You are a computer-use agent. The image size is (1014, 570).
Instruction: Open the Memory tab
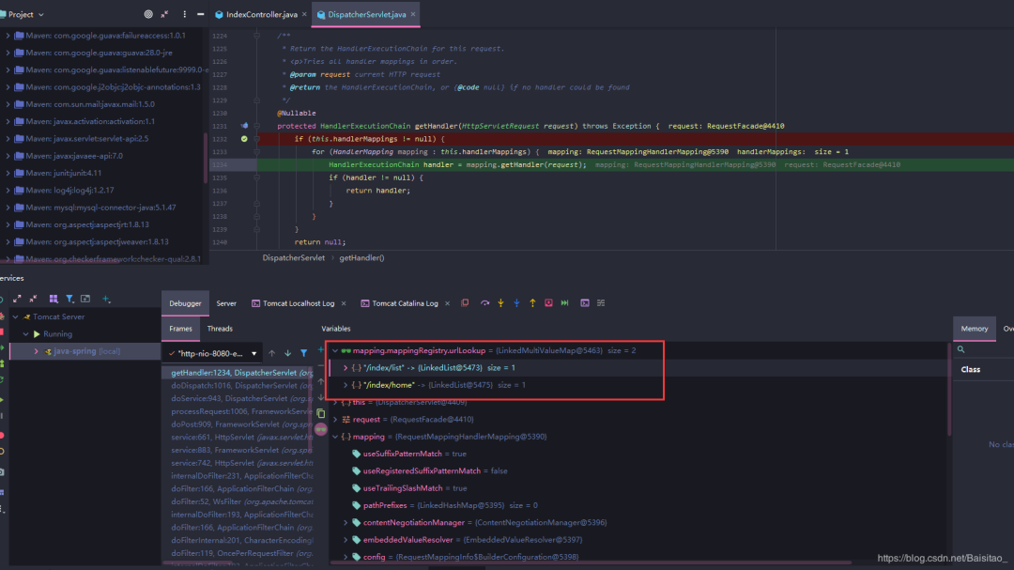click(x=974, y=329)
